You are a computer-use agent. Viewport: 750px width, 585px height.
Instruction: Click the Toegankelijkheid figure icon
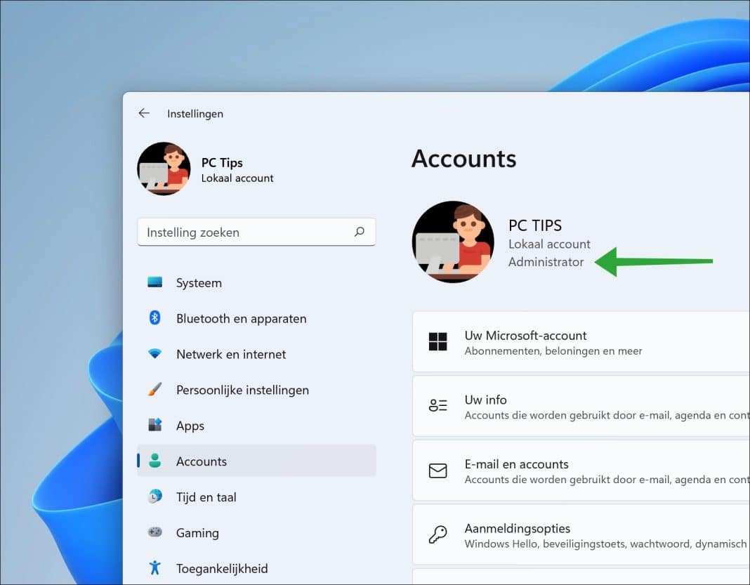(x=154, y=567)
